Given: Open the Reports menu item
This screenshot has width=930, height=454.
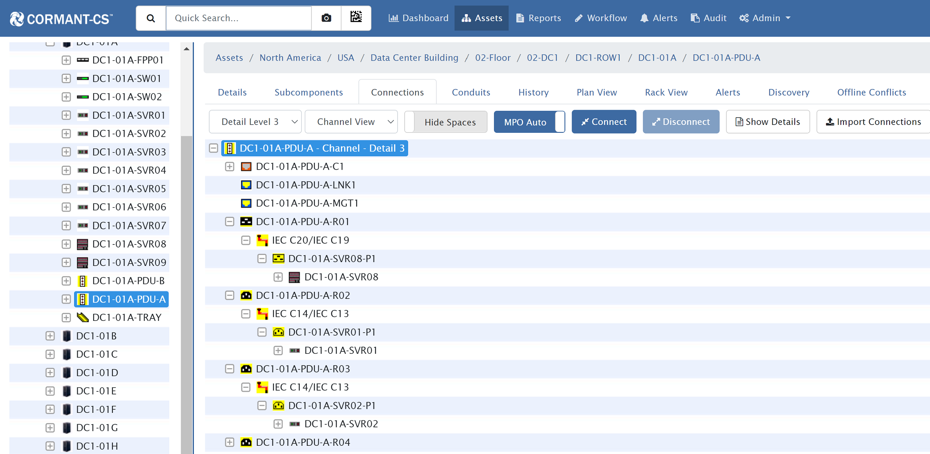Looking at the screenshot, I should pyautogui.click(x=539, y=18).
